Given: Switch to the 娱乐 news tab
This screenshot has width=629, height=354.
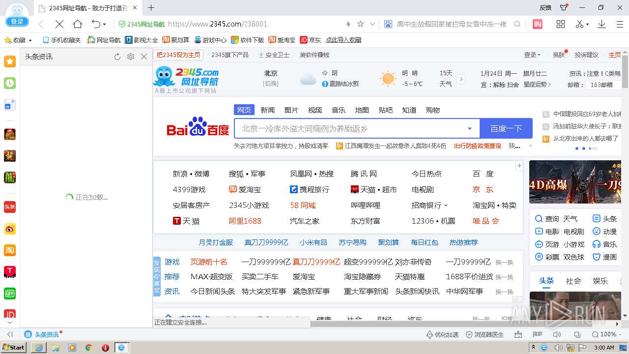Looking at the screenshot, I should click(x=600, y=281).
